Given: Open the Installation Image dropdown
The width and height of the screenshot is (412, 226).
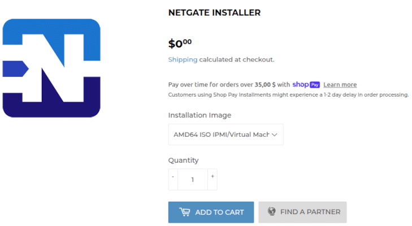Looking at the screenshot, I should [225, 134].
